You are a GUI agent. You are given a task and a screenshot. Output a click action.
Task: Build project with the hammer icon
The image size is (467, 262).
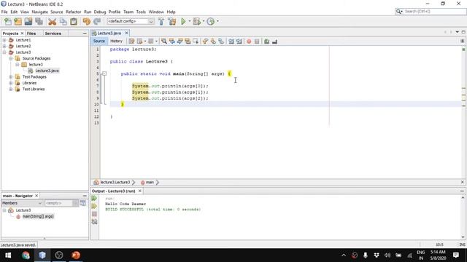tap(161, 21)
